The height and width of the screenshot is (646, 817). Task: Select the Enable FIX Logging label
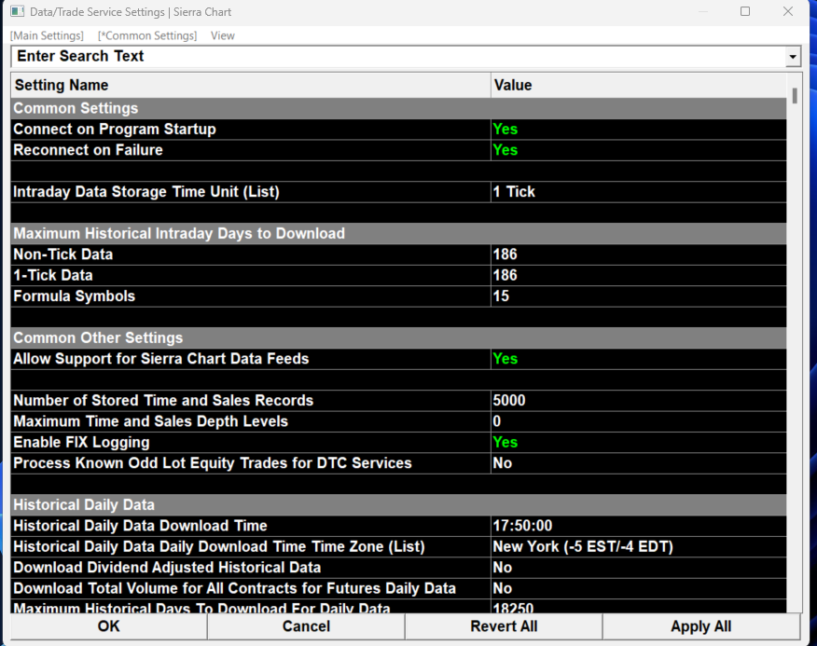pyautogui.click(x=81, y=442)
